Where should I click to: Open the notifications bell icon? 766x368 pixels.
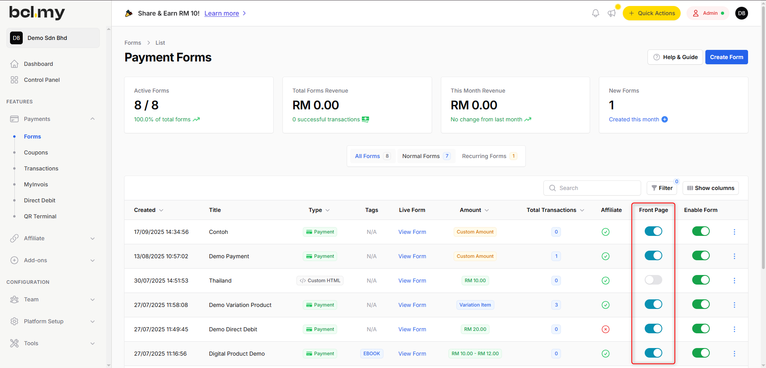596,13
